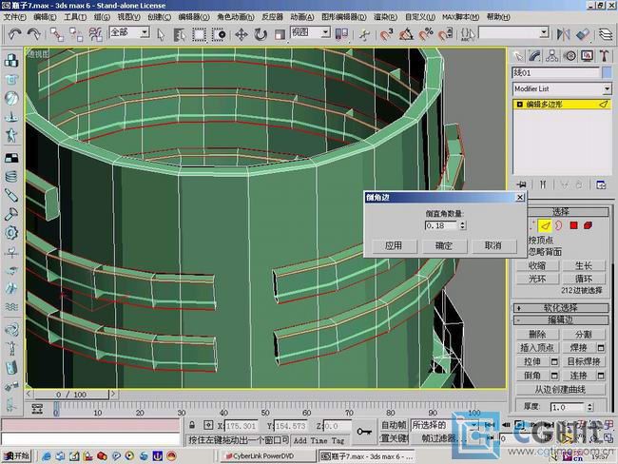Expand the 编辑多边形 modifier stack entry
The width and height of the screenshot is (618, 464).
tap(519, 105)
